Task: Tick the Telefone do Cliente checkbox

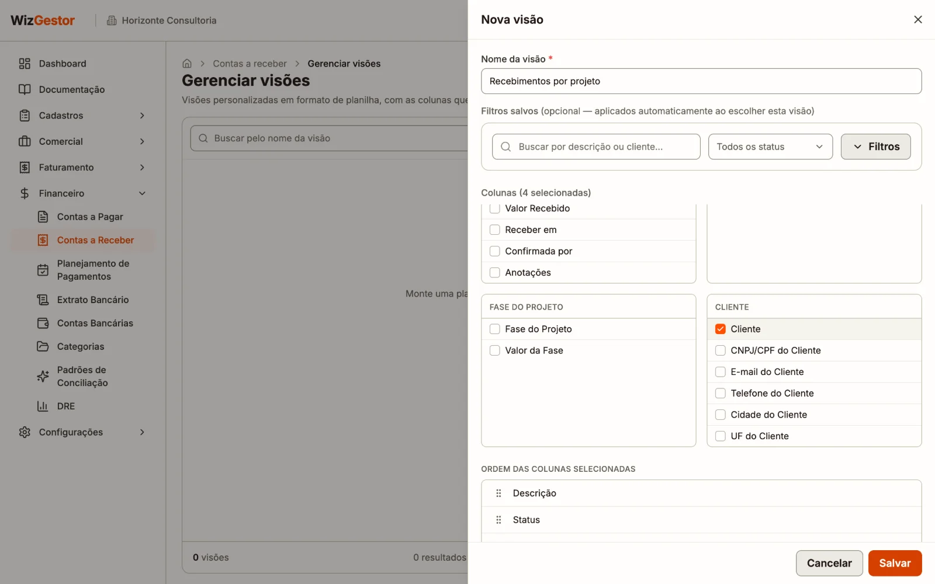Action: (721, 393)
